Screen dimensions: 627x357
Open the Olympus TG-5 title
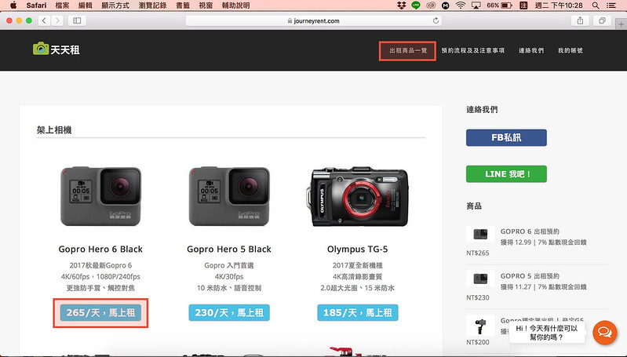358,249
